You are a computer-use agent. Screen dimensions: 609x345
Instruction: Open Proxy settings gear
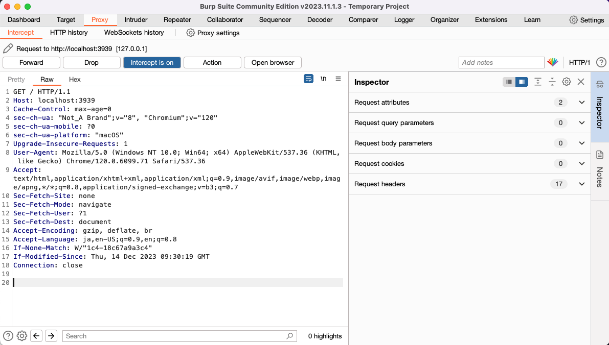tap(190, 33)
